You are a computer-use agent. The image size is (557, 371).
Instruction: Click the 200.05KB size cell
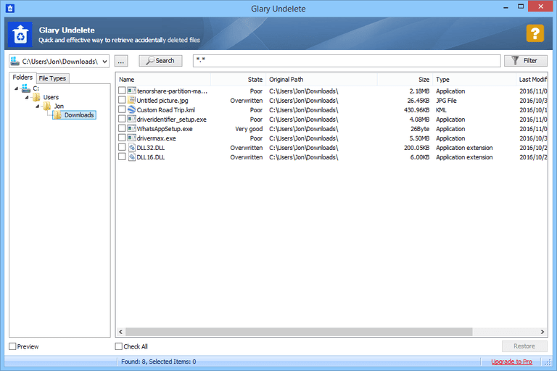(x=416, y=147)
